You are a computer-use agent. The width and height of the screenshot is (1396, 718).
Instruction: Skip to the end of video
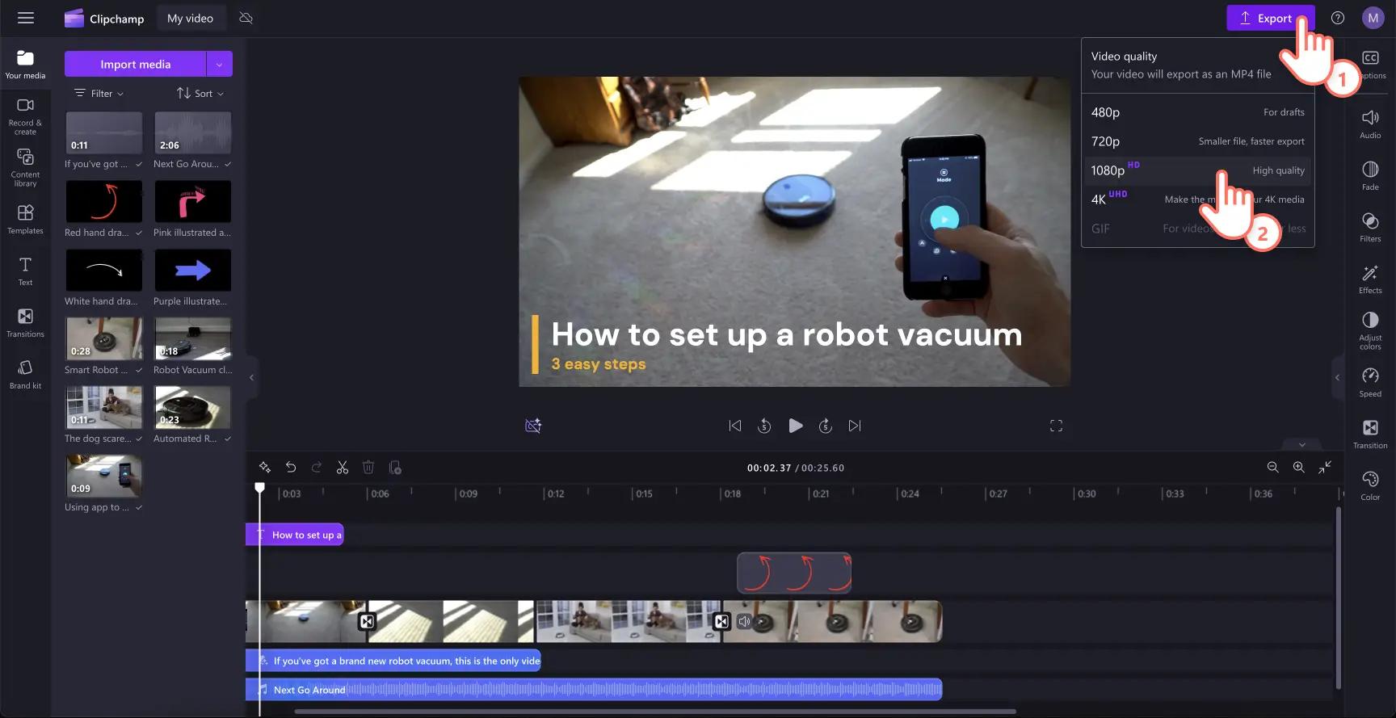855,426
